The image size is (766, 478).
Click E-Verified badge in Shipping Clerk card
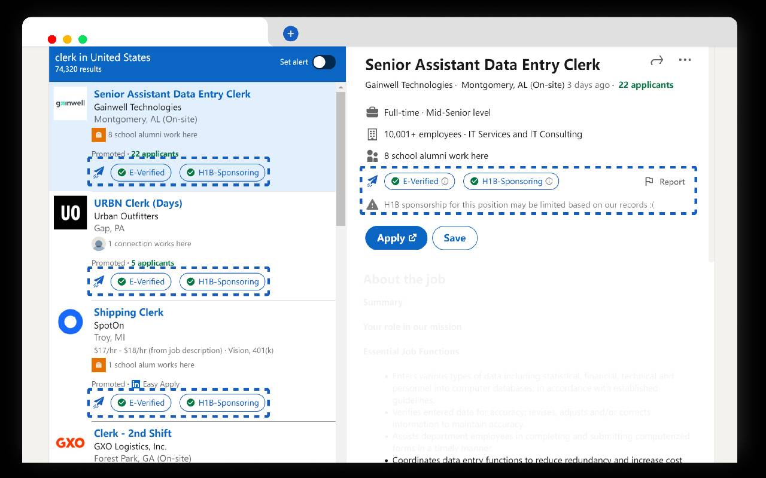pyautogui.click(x=141, y=403)
